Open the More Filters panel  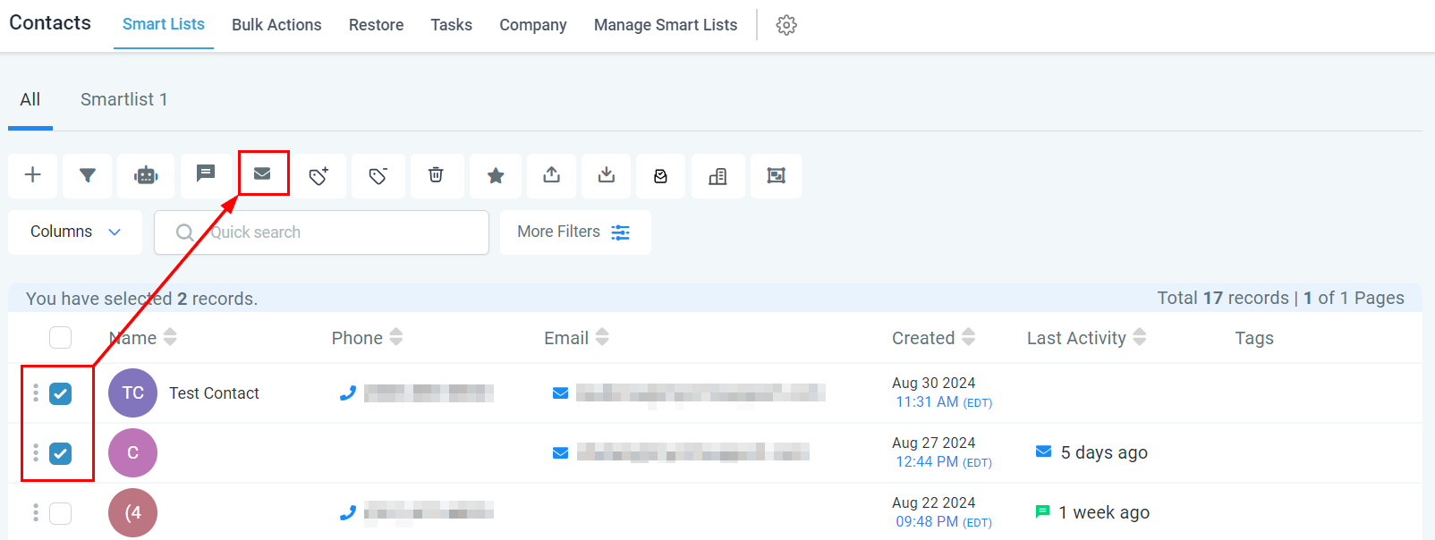tap(574, 232)
